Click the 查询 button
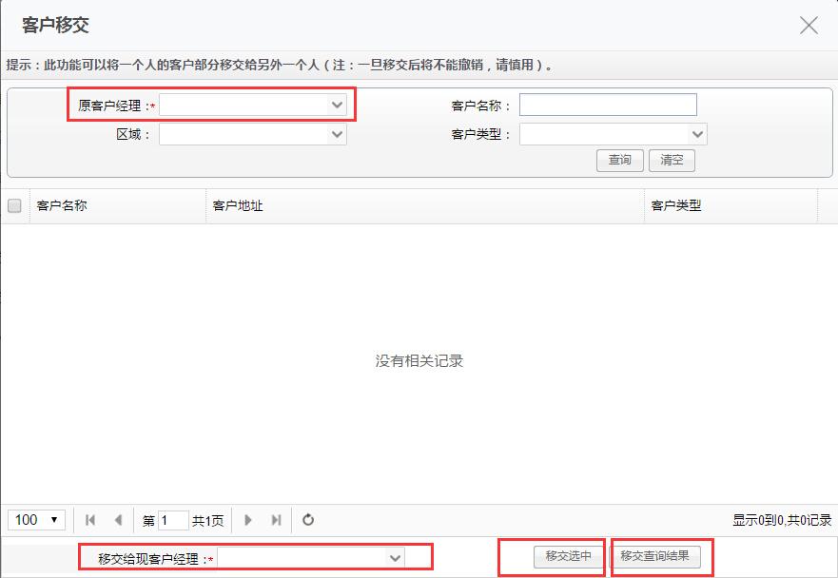The height and width of the screenshot is (578, 838). pyautogui.click(x=619, y=160)
